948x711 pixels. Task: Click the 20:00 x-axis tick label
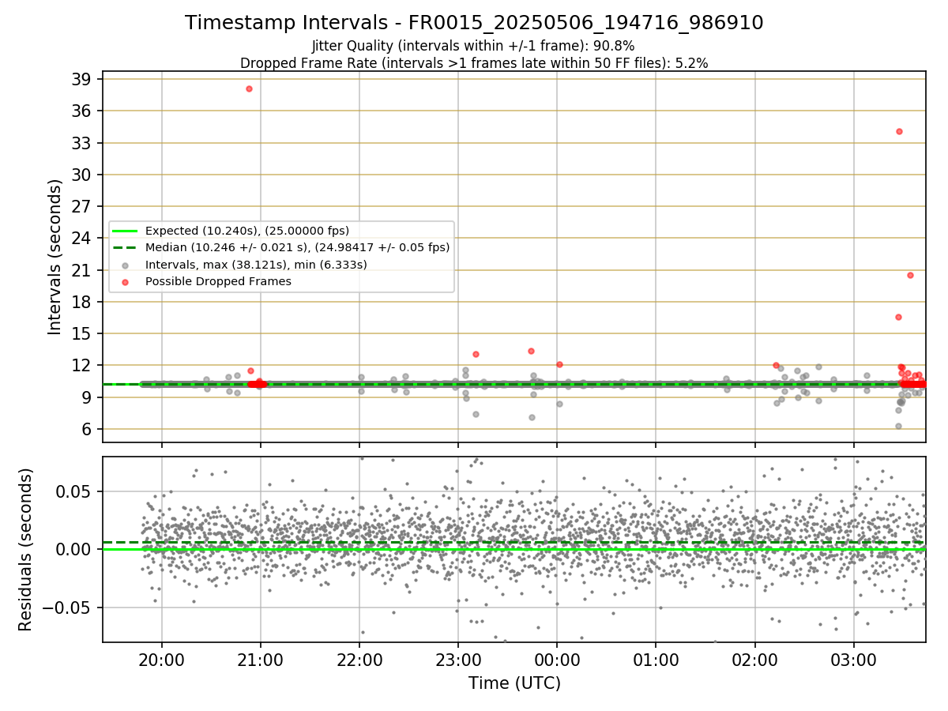[x=162, y=660]
